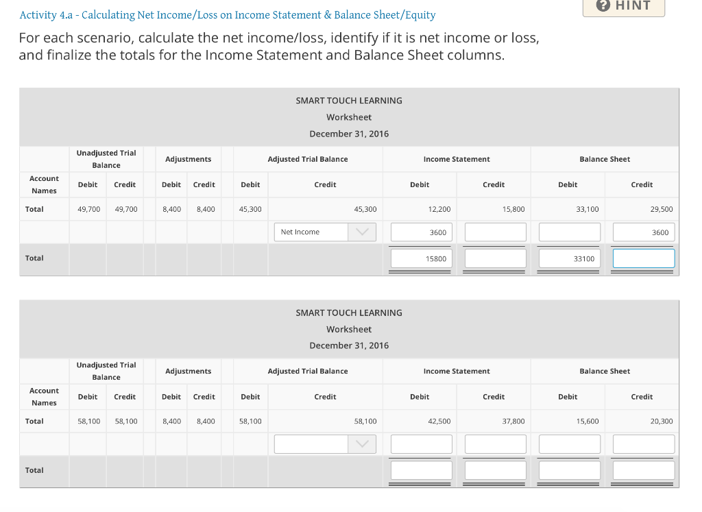Image resolution: width=702 pixels, height=512 pixels.
Task: Select the empty Balance Sheet Debit input, first worksheet
Action: [x=568, y=232]
